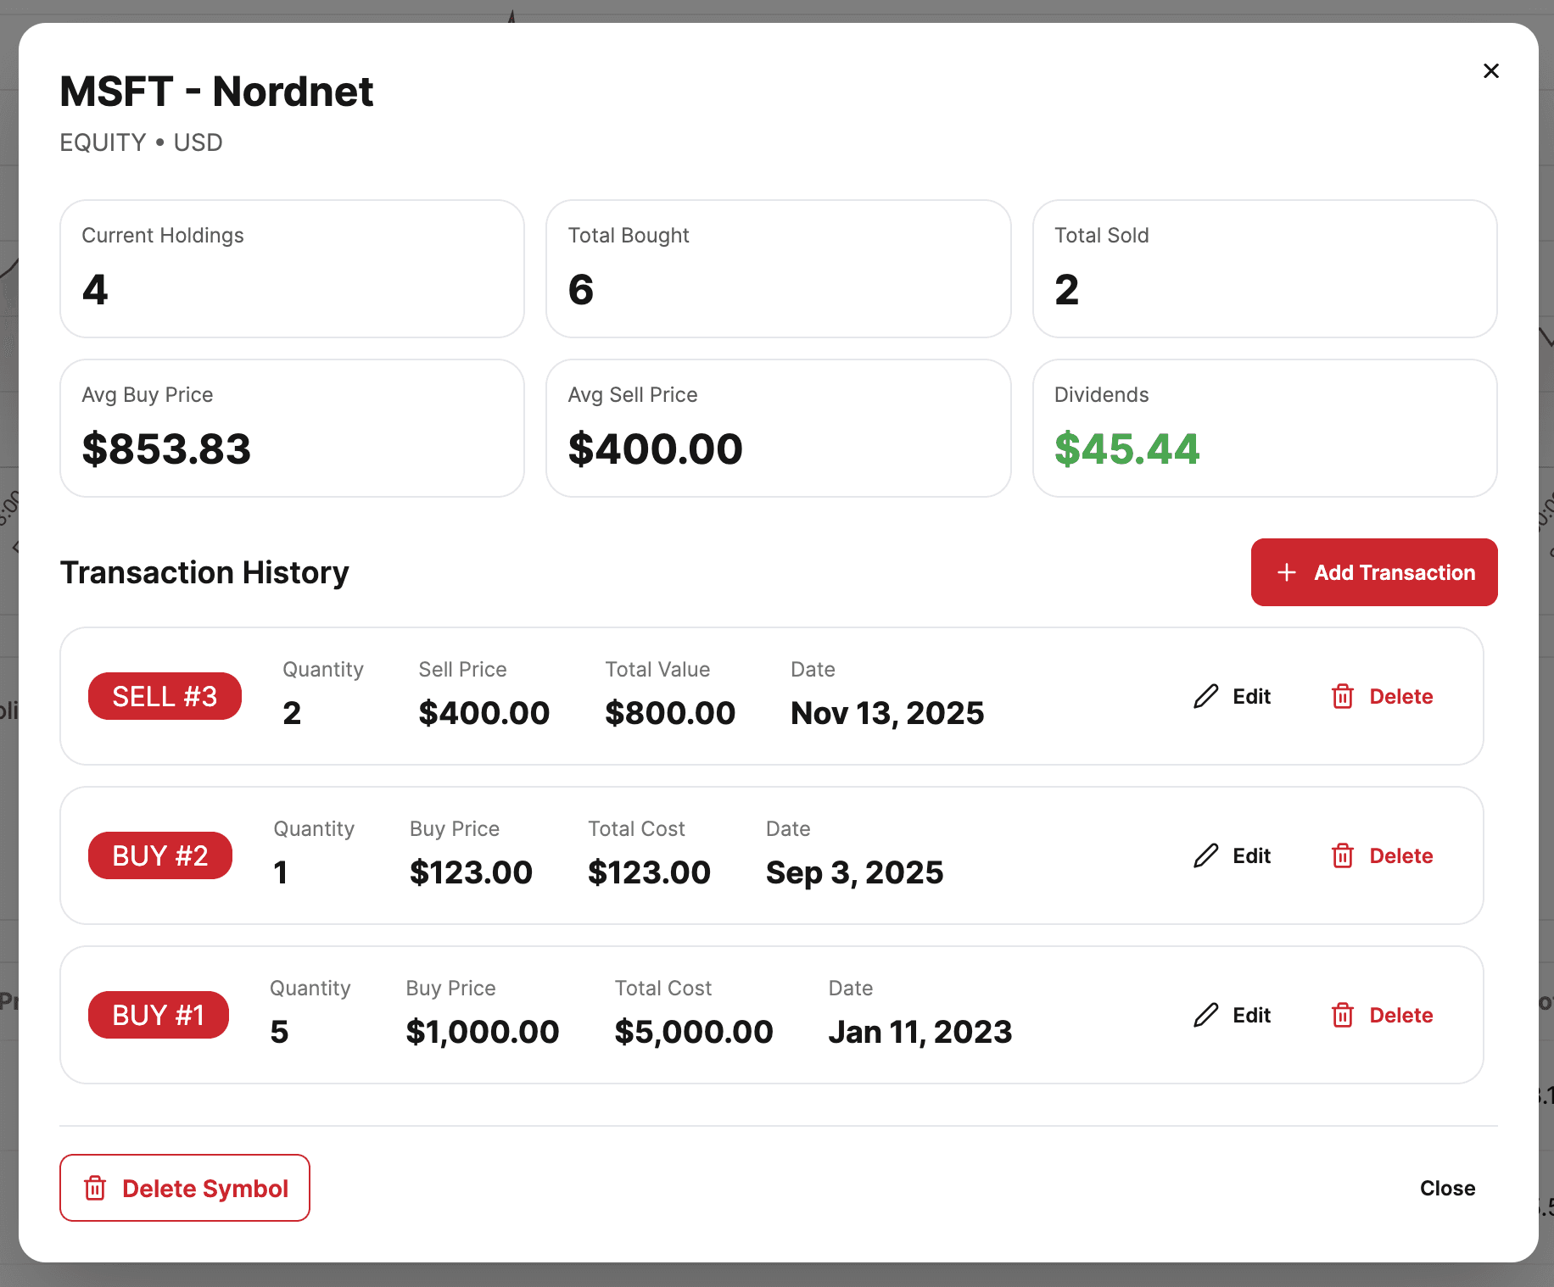Click the Close text button at bottom
Screen dimensions: 1554x1287
coord(1446,1188)
